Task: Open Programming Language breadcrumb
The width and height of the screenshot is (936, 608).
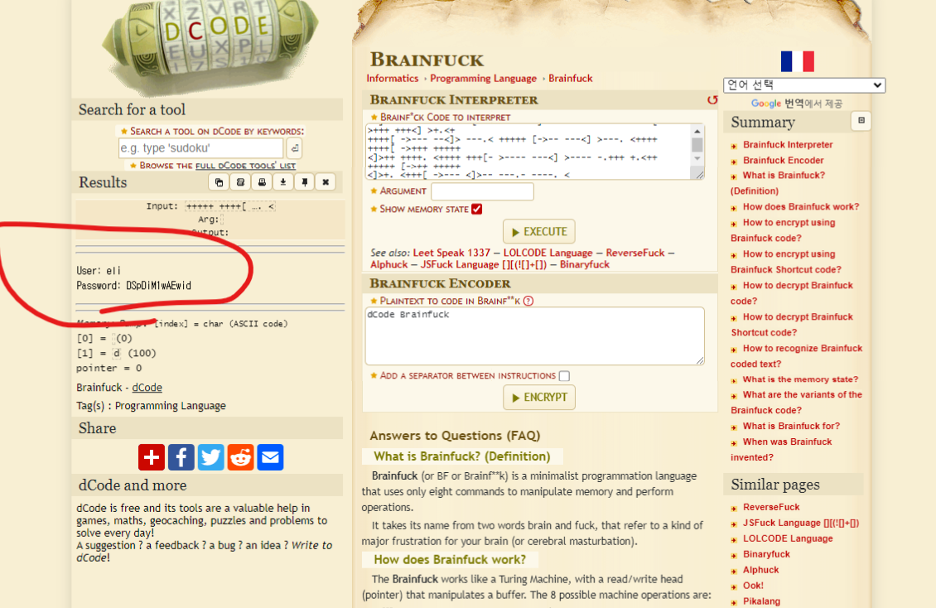Action: click(484, 78)
